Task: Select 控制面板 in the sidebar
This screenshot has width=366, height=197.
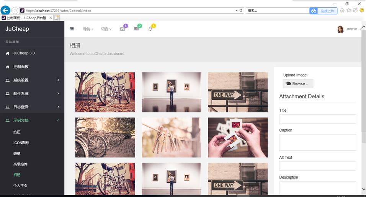Action: pos(21,67)
